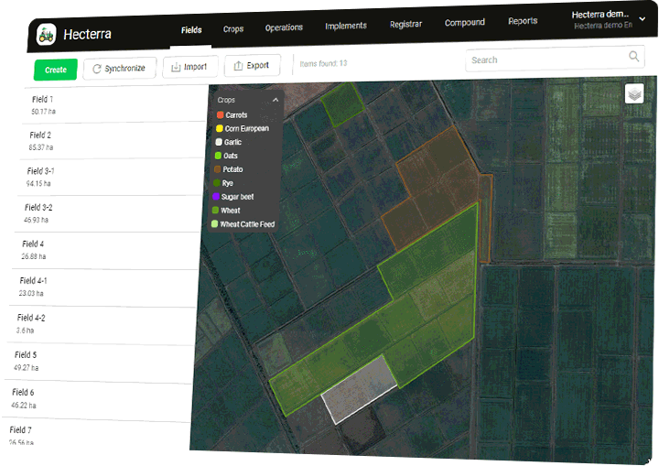This screenshot has width=659, height=466.
Task: Click the Import button
Action: 189,67
